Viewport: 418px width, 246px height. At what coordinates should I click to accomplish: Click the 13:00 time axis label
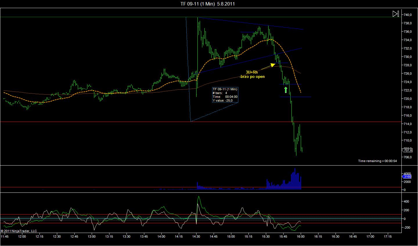tap(92, 236)
